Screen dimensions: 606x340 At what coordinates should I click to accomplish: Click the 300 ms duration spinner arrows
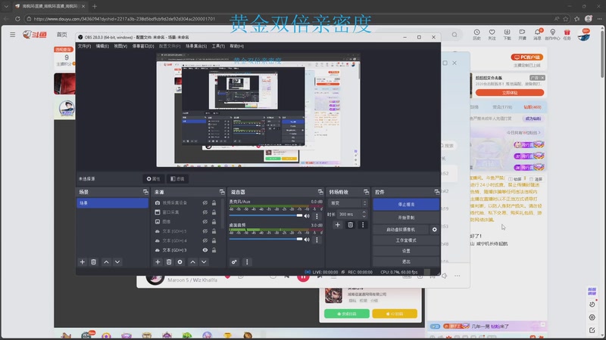click(364, 214)
